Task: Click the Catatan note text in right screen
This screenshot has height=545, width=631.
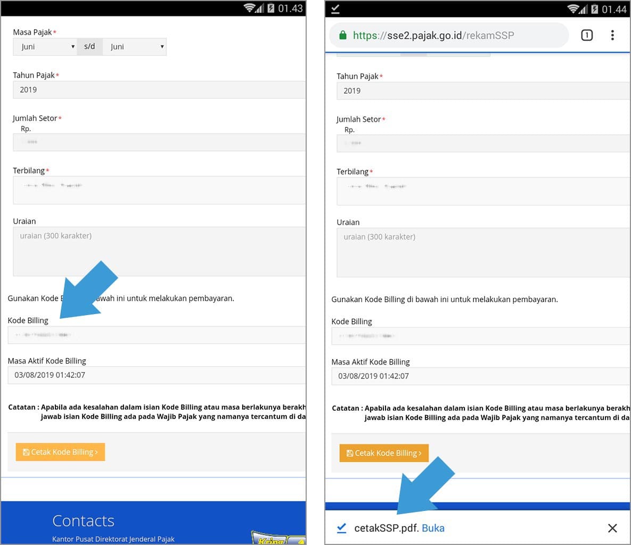Action: pyautogui.click(x=481, y=413)
